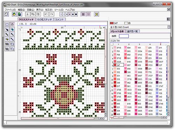Click the arrow icon above the palette
Screen dimensions: 175x130
click(x=168, y=19)
